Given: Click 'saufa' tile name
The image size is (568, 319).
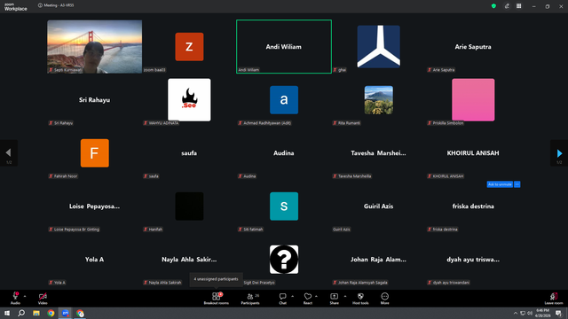Looking at the screenshot, I should pos(189,153).
